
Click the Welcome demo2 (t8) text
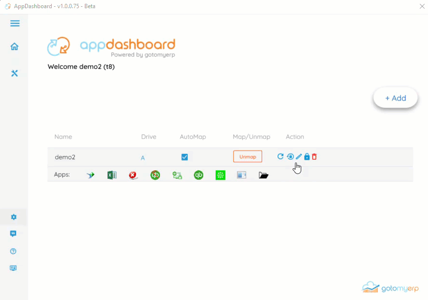81,67
